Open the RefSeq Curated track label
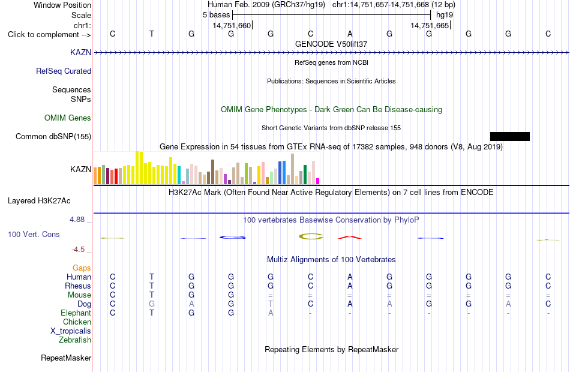 coord(63,71)
